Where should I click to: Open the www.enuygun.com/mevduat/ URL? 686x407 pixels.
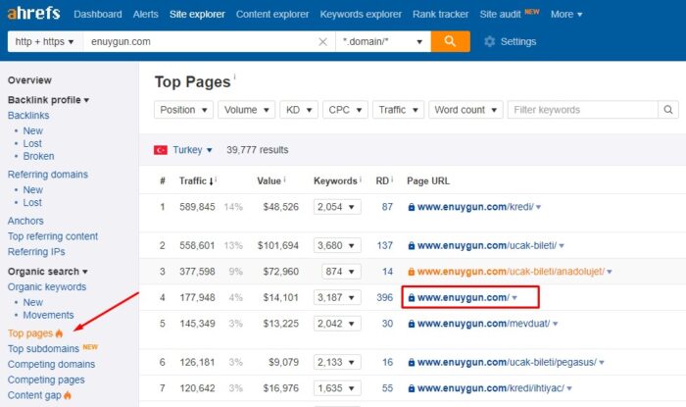(x=483, y=324)
